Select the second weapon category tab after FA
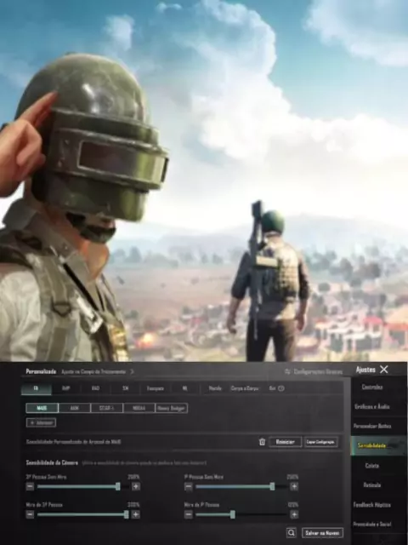Screen dimensions: 408x545 (x=66, y=388)
